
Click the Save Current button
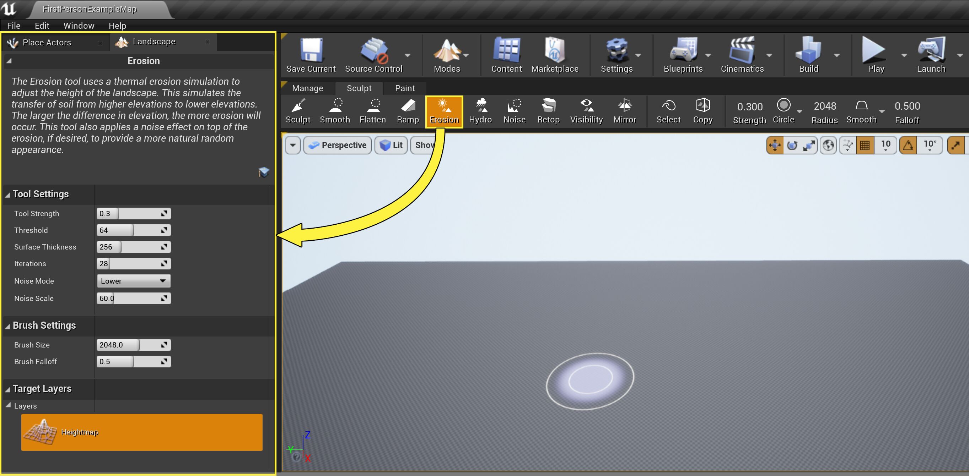tap(311, 54)
